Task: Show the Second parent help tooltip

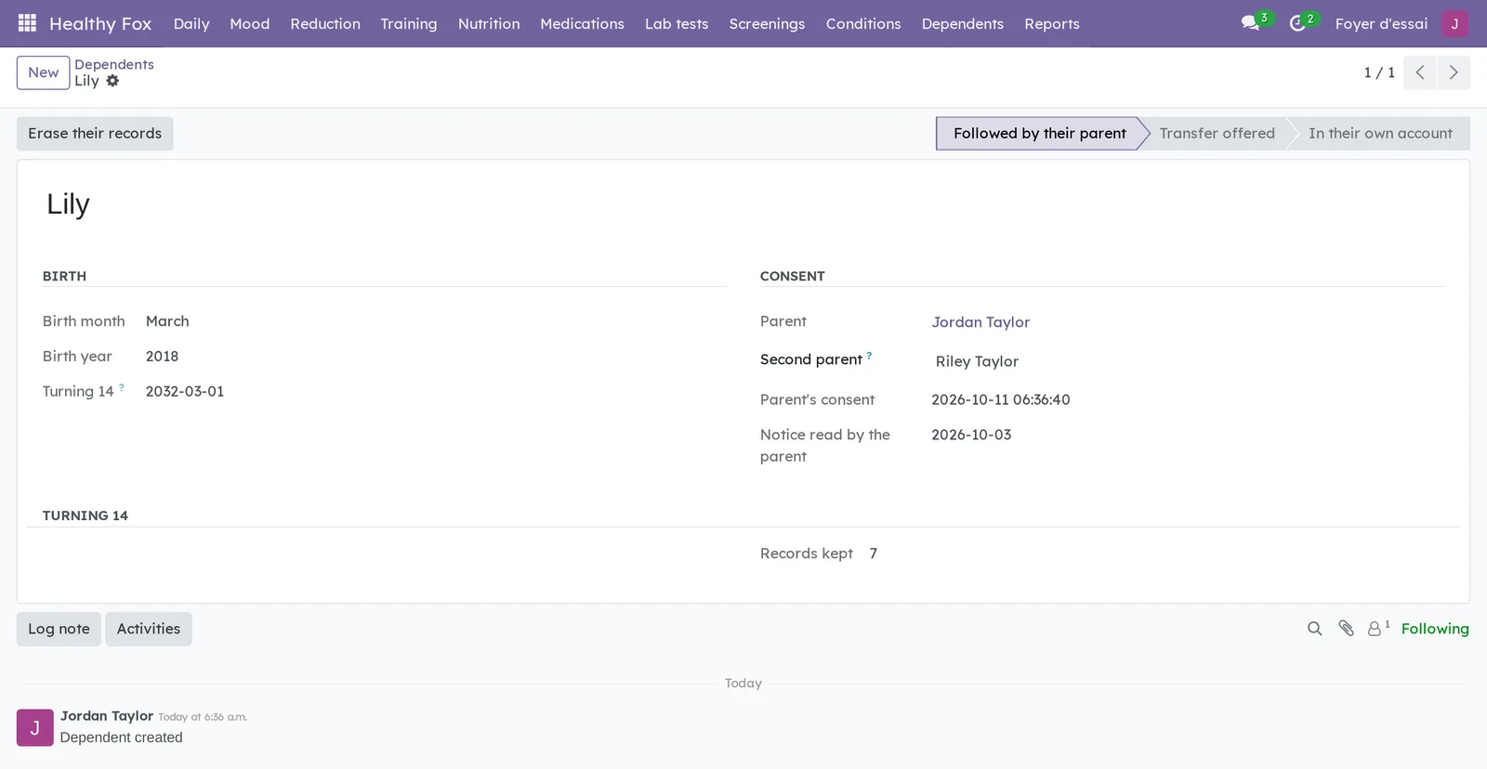Action: pos(869,355)
